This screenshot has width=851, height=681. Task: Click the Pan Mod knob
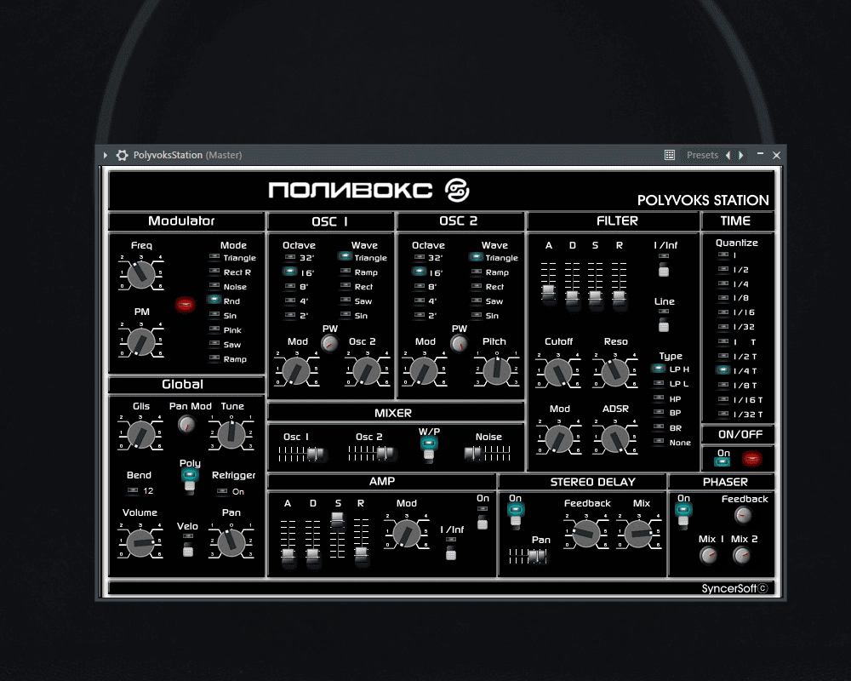(186, 424)
